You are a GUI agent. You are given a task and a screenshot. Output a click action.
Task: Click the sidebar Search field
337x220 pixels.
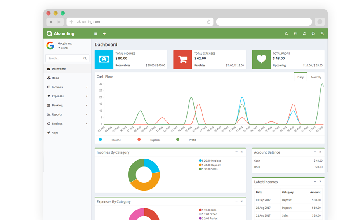pos(67,58)
